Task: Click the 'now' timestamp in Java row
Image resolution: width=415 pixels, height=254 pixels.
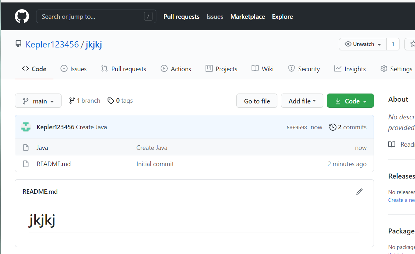Action: pos(361,148)
